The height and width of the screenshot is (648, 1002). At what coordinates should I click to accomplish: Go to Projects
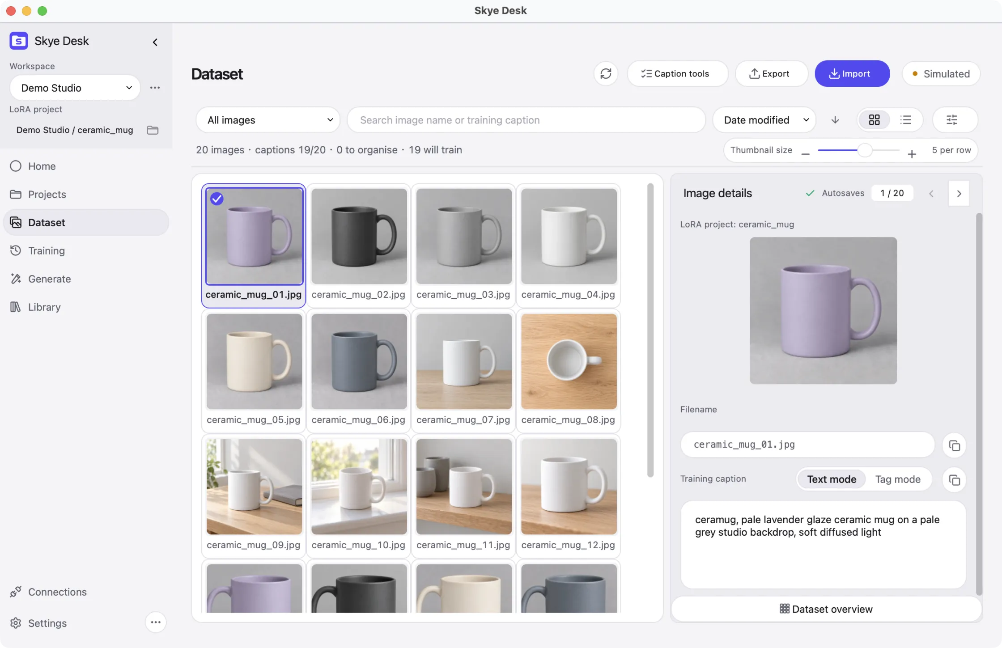coord(85,194)
